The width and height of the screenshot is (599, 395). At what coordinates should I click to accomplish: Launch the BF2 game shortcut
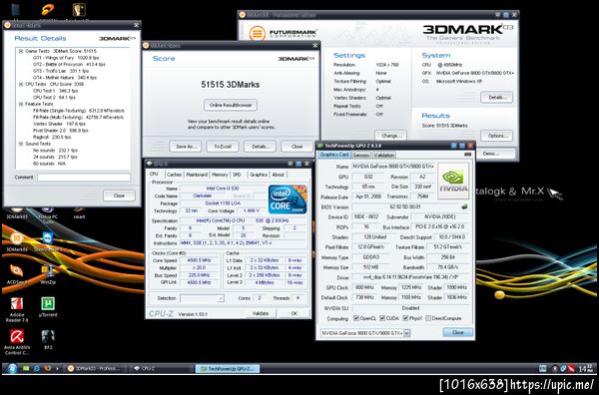[48, 339]
